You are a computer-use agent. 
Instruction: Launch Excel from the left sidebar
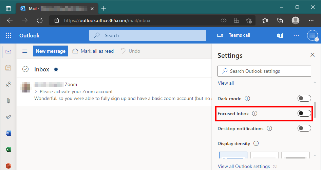point(8,150)
